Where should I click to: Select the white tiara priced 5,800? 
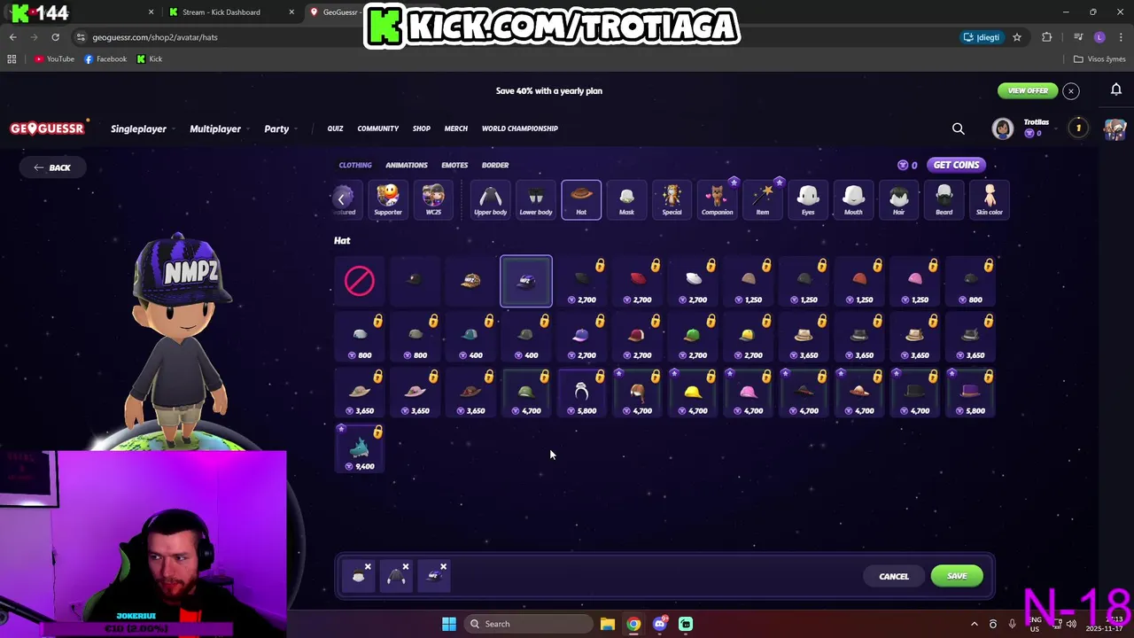coord(581,393)
